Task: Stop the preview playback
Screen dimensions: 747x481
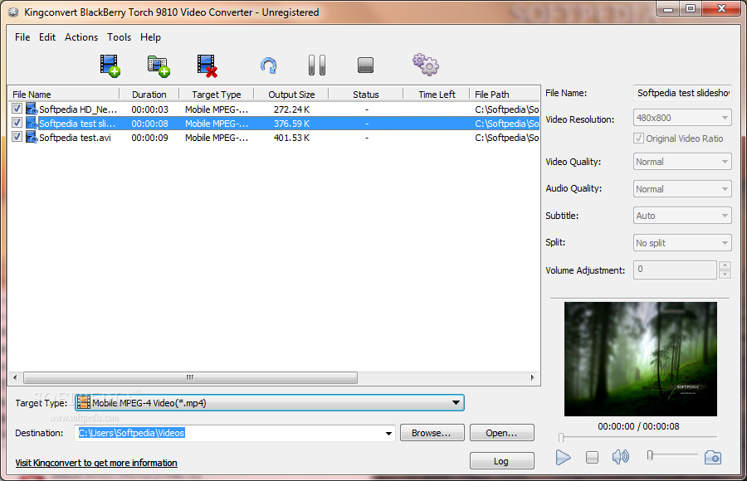Action: pos(592,458)
